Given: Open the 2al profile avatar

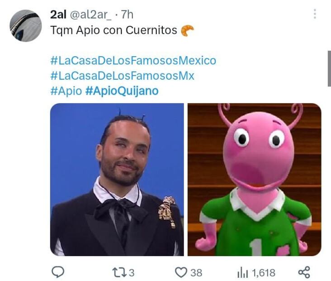Looking at the screenshot, I should 26,25.
